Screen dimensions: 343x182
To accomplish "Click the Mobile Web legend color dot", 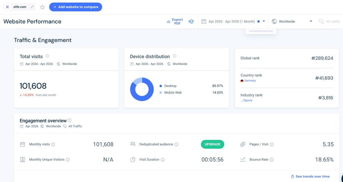I will coord(161,92).
